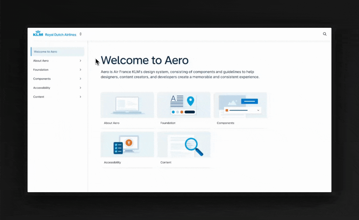Expand Components chevron in sidebar
359x220 pixels.
pyautogui.click(x=80, y=79)
